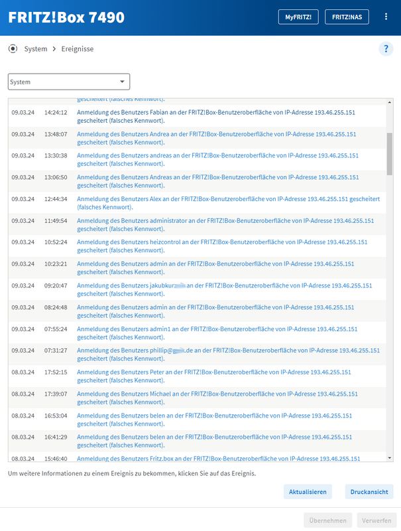Click the date 09.03.24 in the 14:24:12 row
Screen dimensions: 401x531
(x=23, y=112)
